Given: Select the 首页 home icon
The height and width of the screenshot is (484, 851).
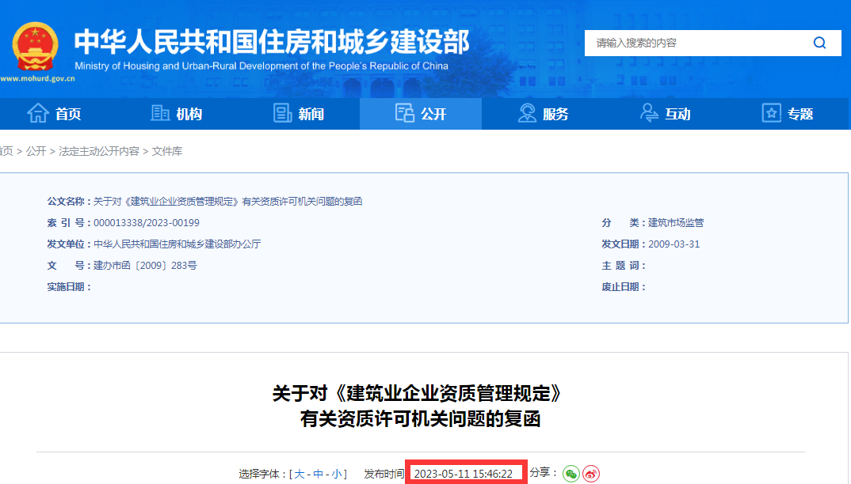Looking at the screenshot, I should [39, 113].
